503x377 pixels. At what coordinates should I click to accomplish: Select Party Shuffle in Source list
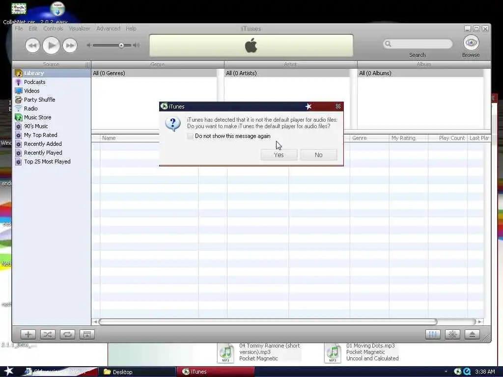point(52,100)
